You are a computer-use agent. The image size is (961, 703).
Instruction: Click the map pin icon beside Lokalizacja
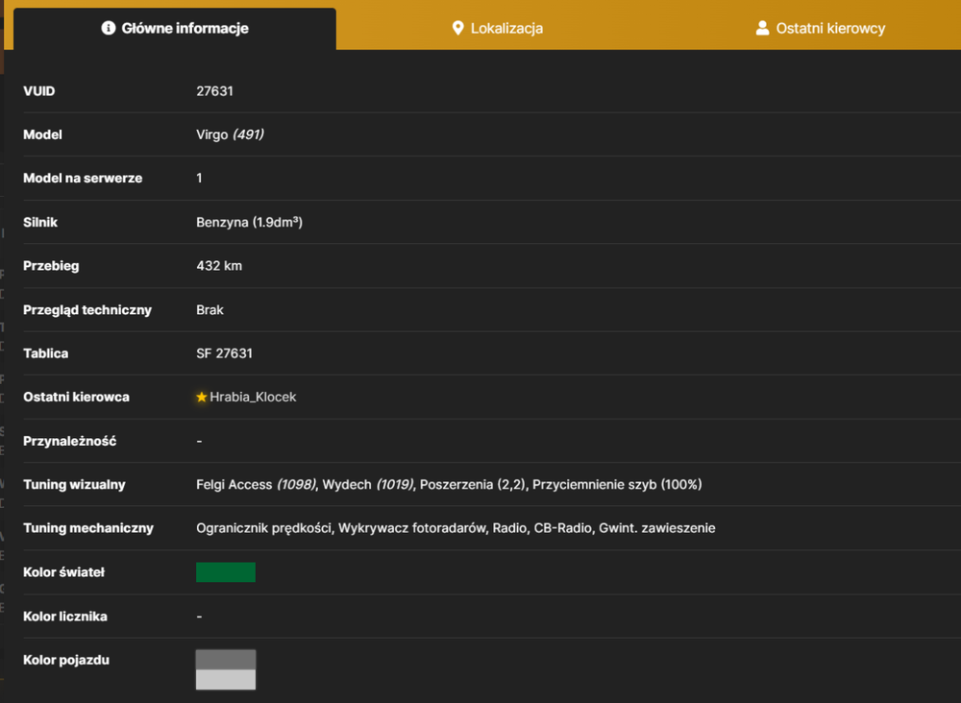457,28
